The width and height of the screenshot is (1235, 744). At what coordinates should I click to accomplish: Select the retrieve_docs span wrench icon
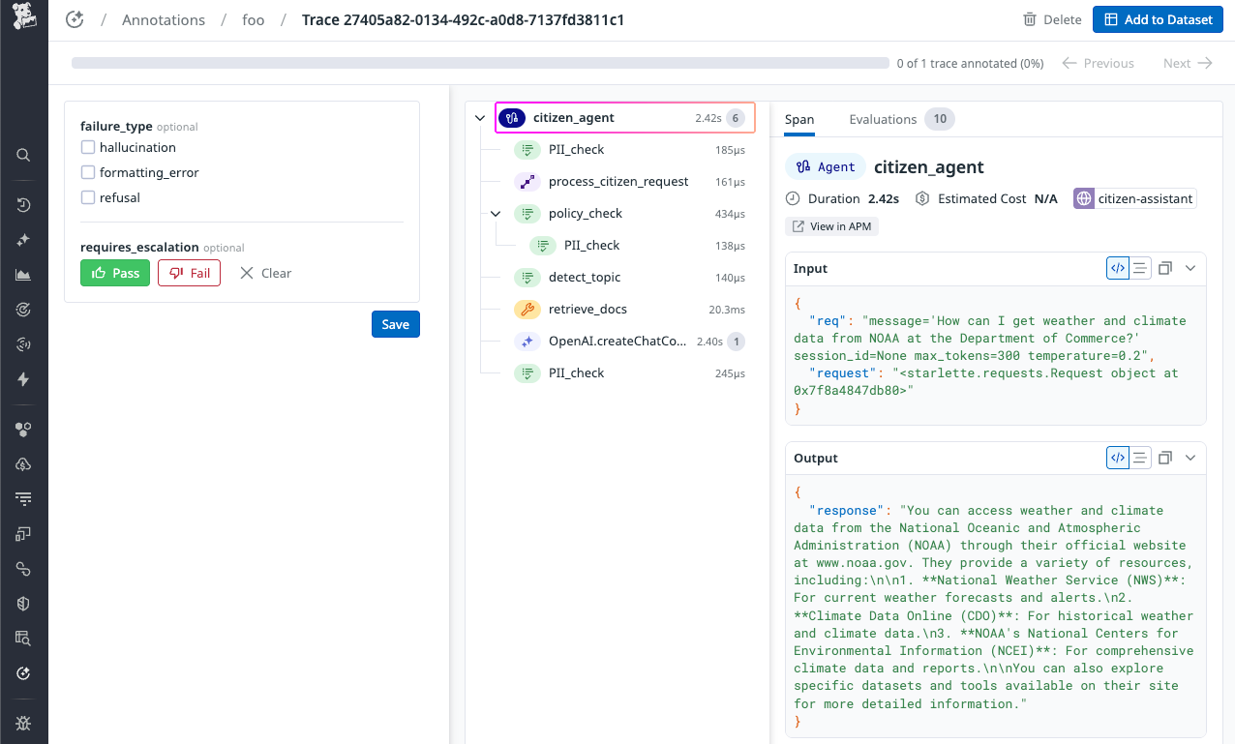pos(527,310)
